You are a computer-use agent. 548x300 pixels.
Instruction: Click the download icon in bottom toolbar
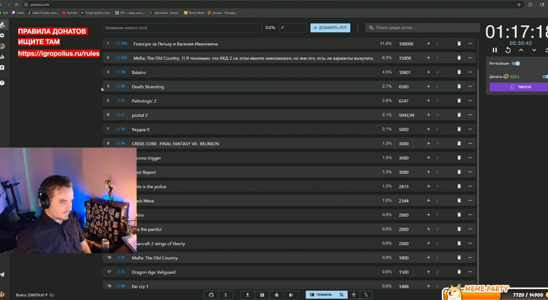[x=247, y=295]
